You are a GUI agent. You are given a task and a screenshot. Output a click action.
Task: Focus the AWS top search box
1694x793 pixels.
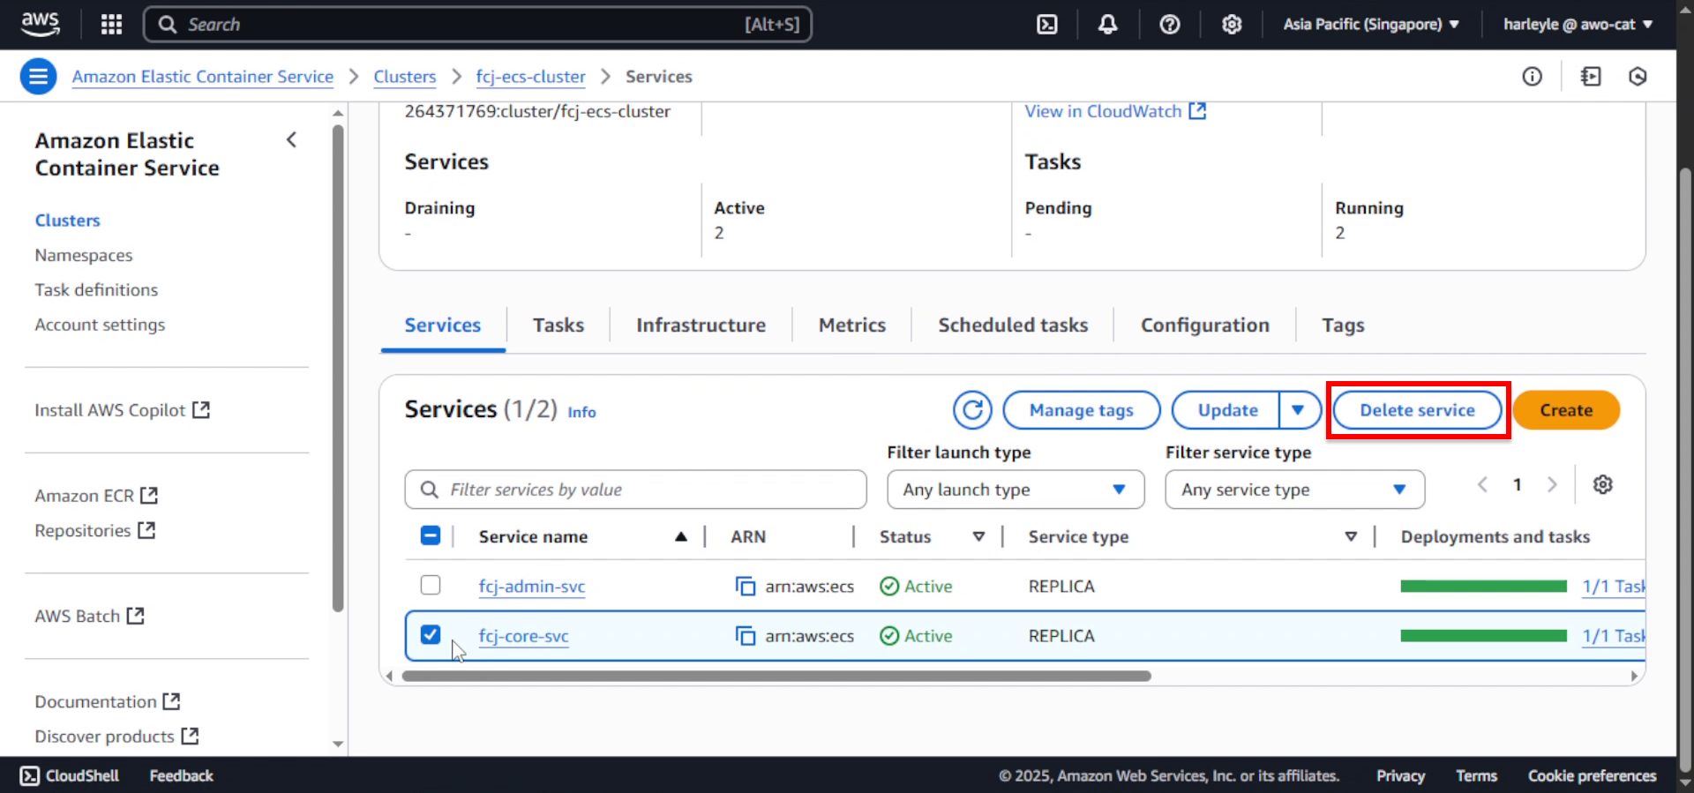(x=477, y=24)
